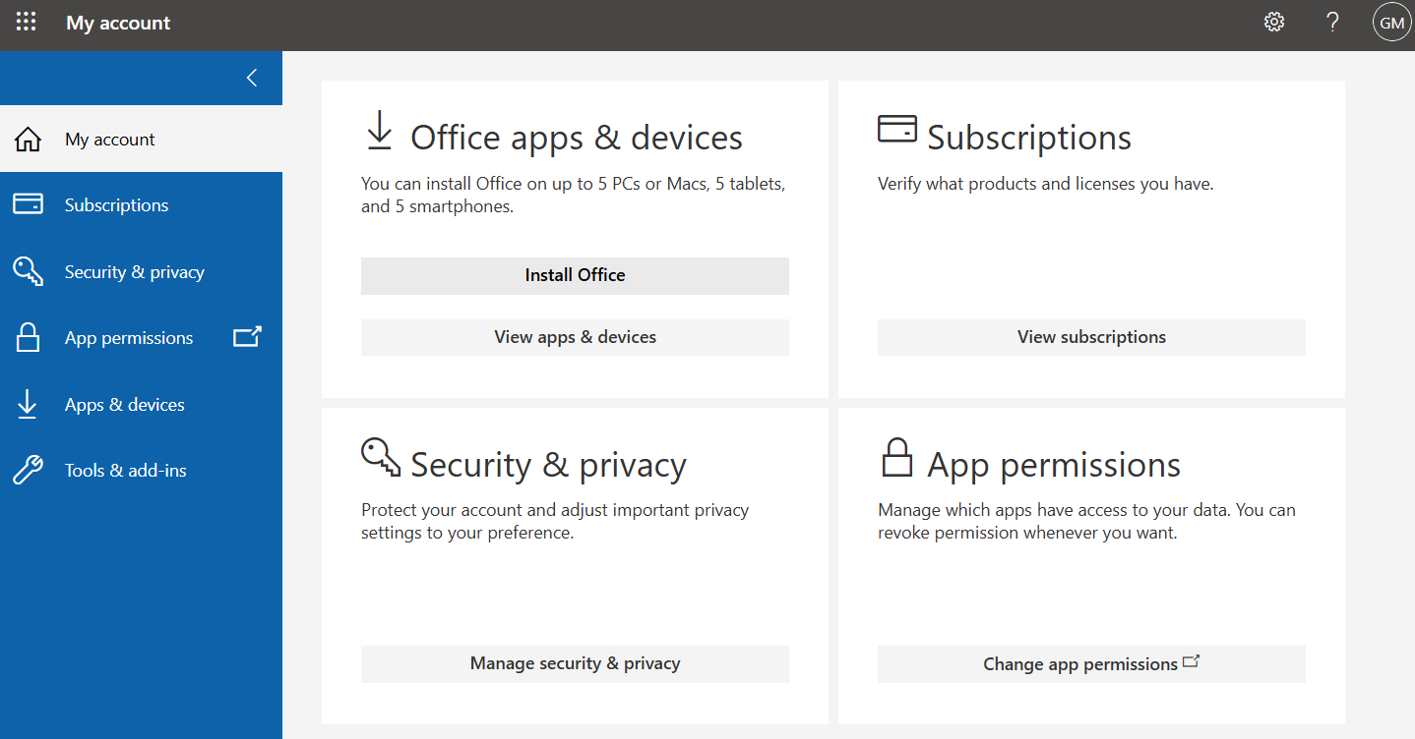Click the sidebar Tools & add-ins wrench icon
Viewport: 1415px width, 739px height.
coord(28,471)
